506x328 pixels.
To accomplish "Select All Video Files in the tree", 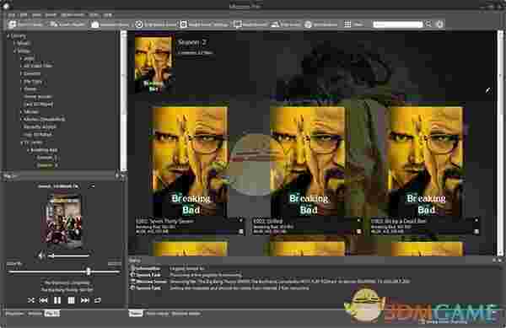I will tap(38, 66).
